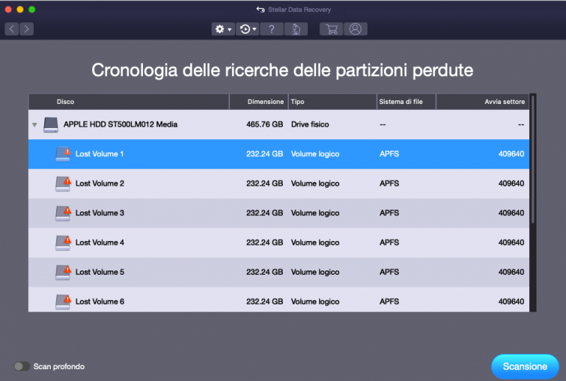The image size is (566, 381).
Task: Click 232.24 GB in Lost Volume 3 row
Action: click(265, 213)
